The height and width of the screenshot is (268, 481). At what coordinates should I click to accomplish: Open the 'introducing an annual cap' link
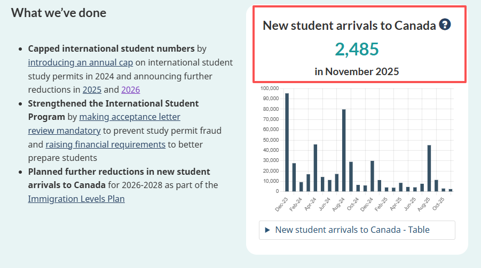81,62
